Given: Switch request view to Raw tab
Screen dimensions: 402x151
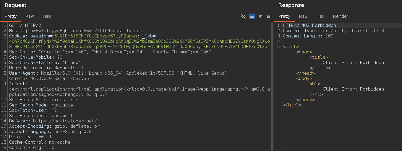Looking at the screenshot, I should pyautogui.click(x=30, y=16).
